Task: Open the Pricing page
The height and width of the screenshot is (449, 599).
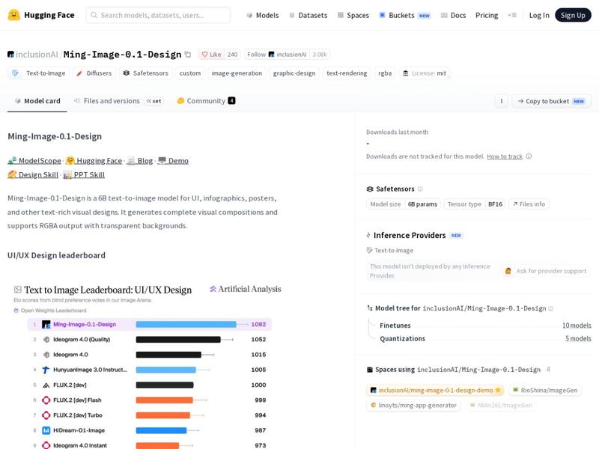Action: [x=487, y=15]
